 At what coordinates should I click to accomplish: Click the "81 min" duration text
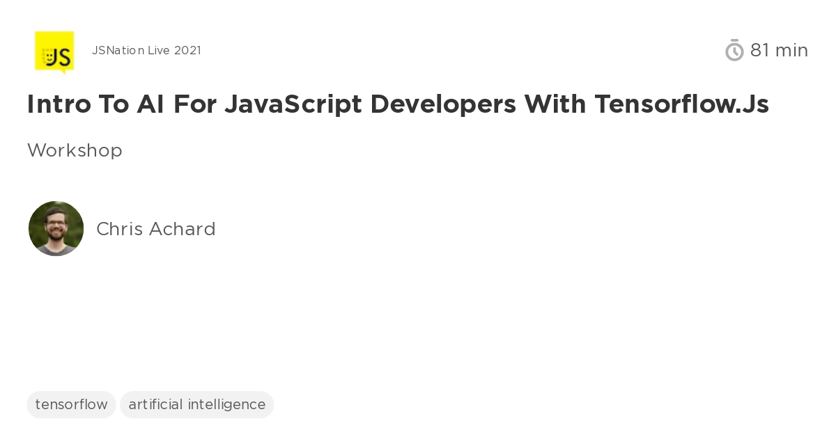(779, 50)
